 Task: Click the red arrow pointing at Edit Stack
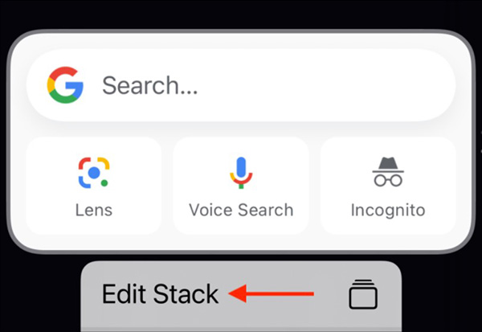pos(272,293)
